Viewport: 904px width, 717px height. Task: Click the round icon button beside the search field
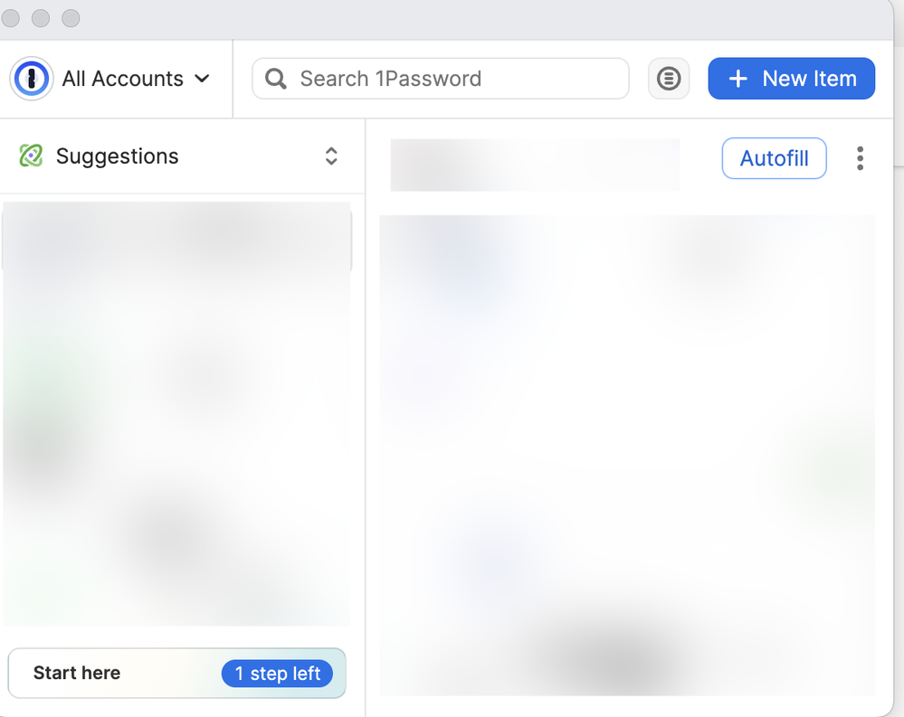669,79
